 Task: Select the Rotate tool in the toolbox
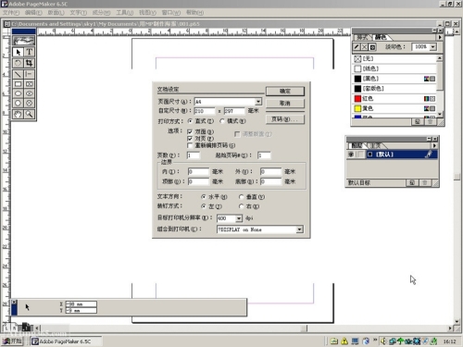[x=18, y=63]
